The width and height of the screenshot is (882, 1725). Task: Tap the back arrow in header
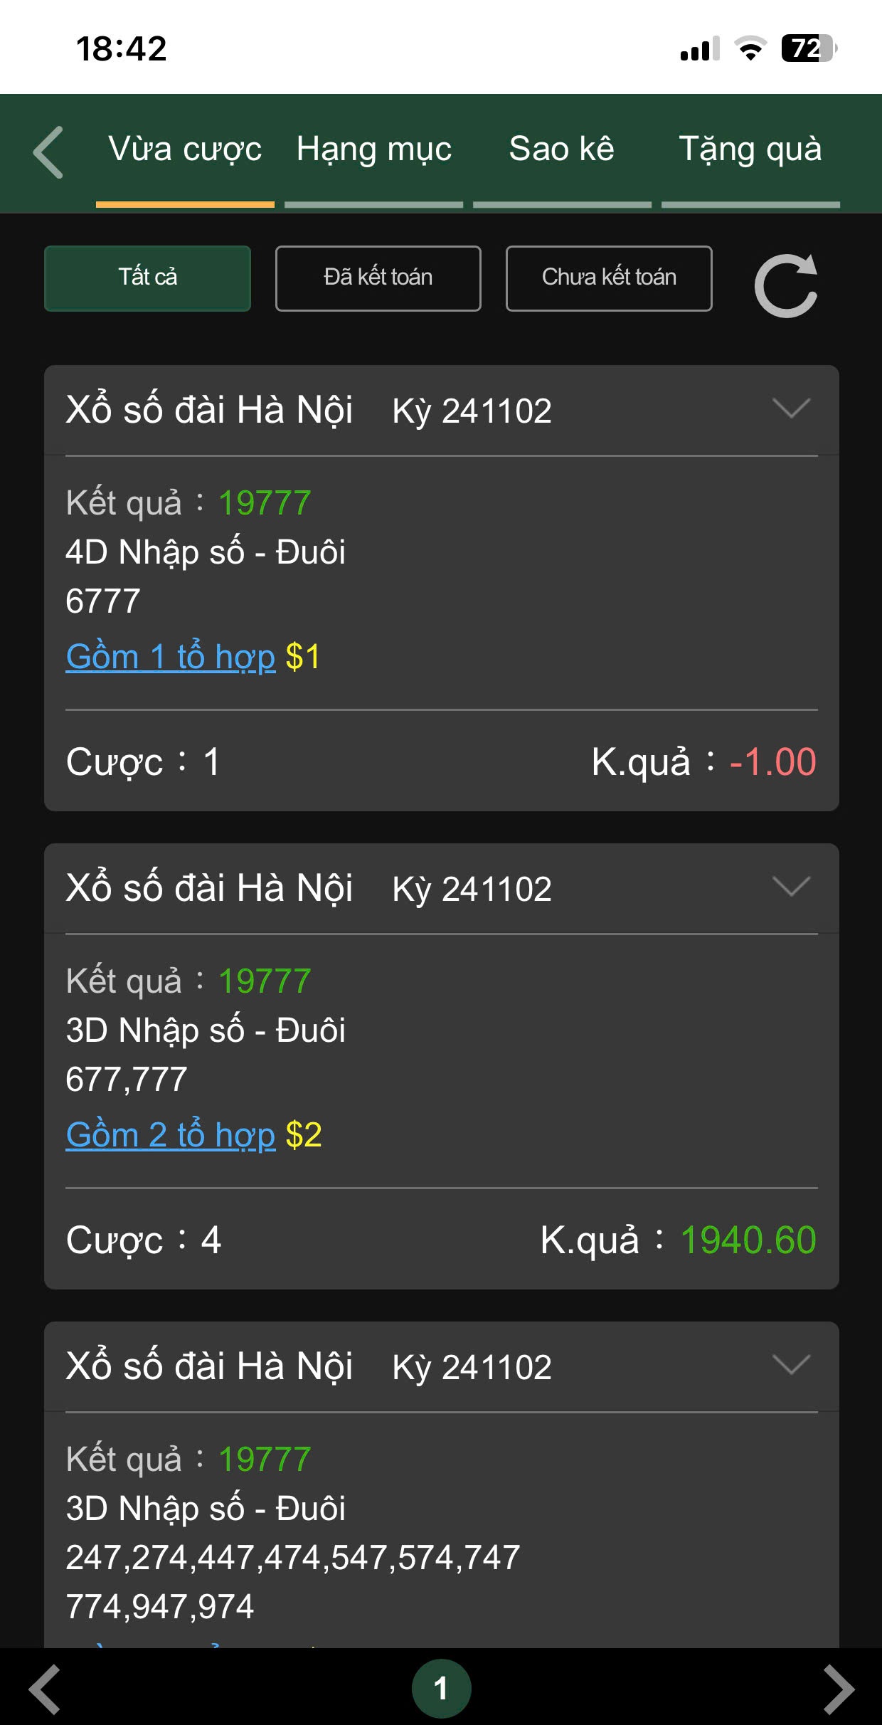48,152
